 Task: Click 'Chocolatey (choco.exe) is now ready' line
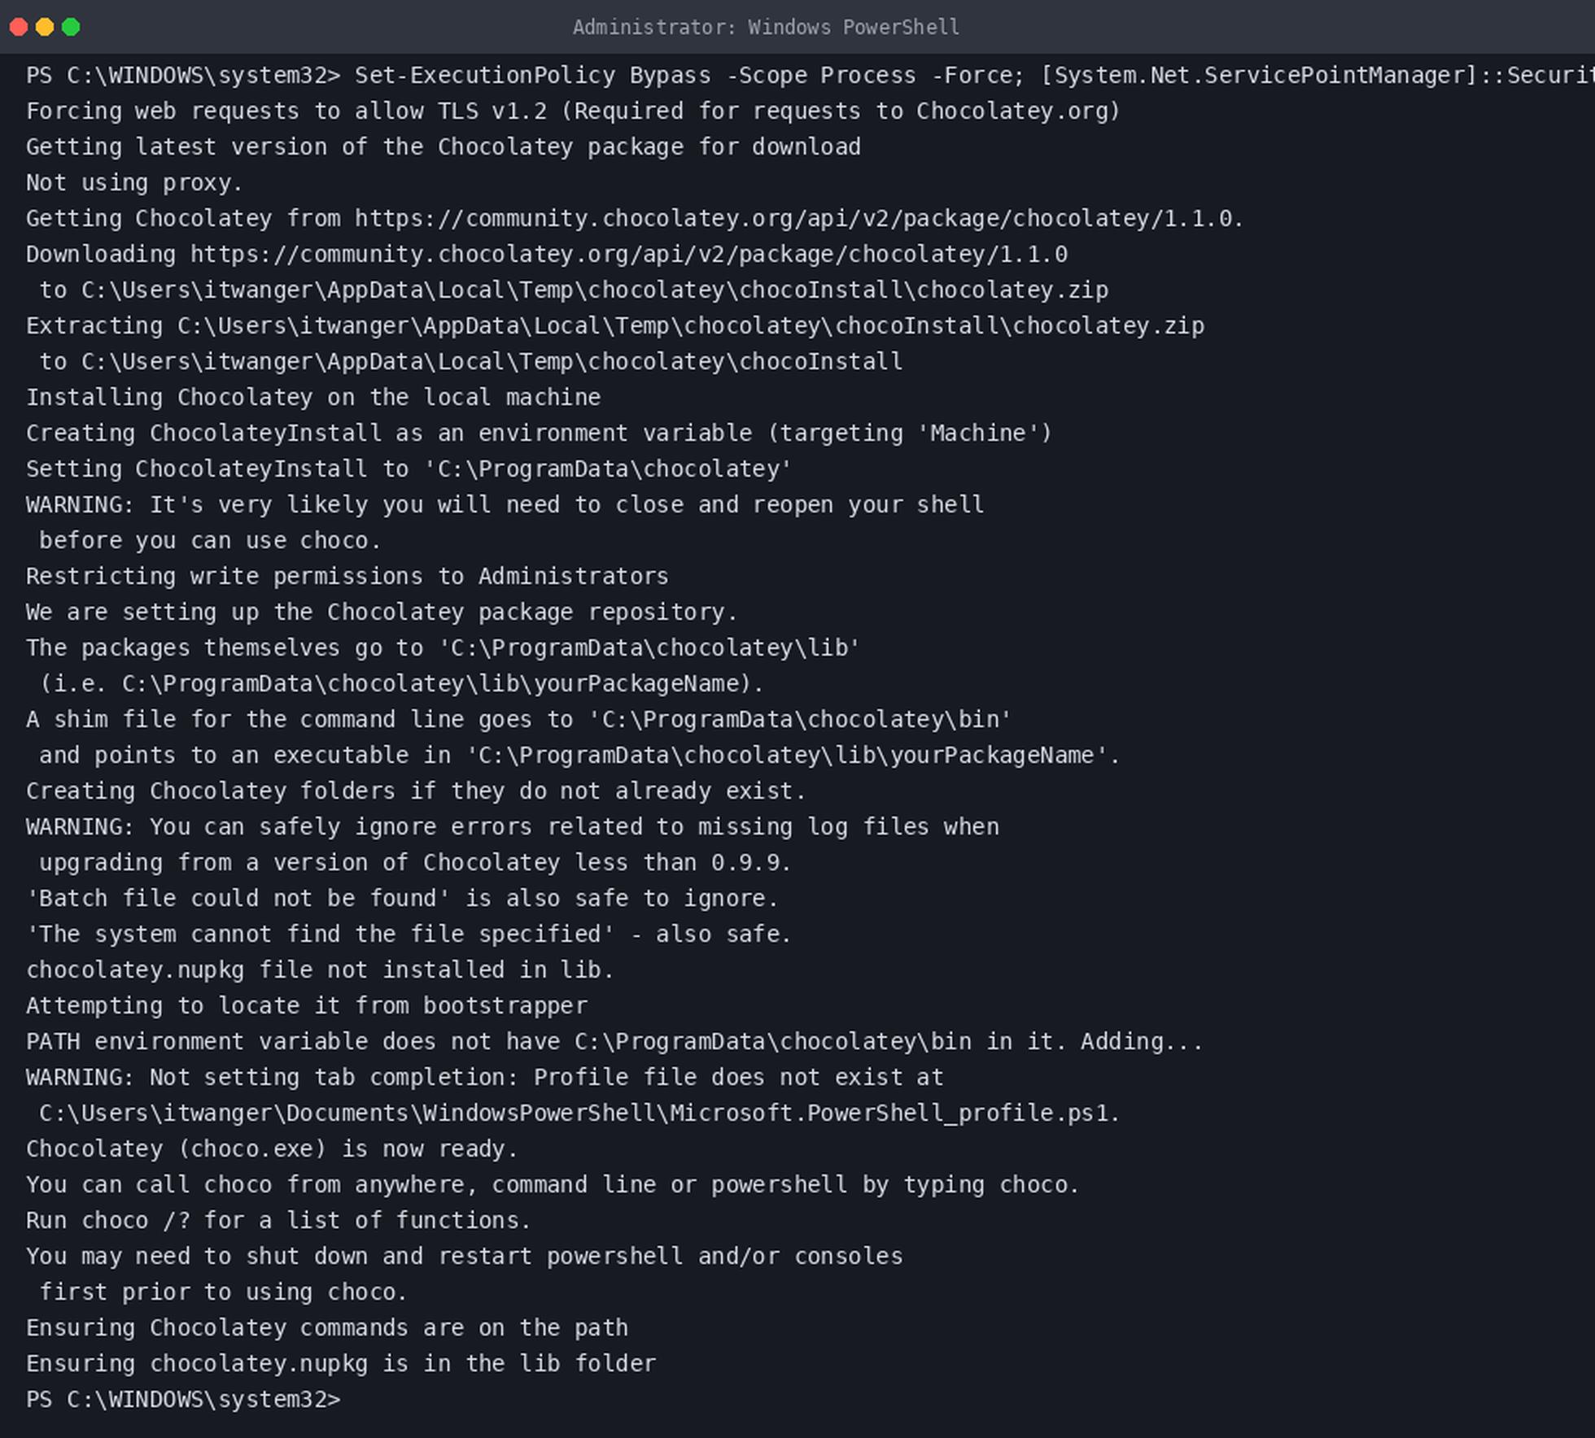click(272, 1148)
